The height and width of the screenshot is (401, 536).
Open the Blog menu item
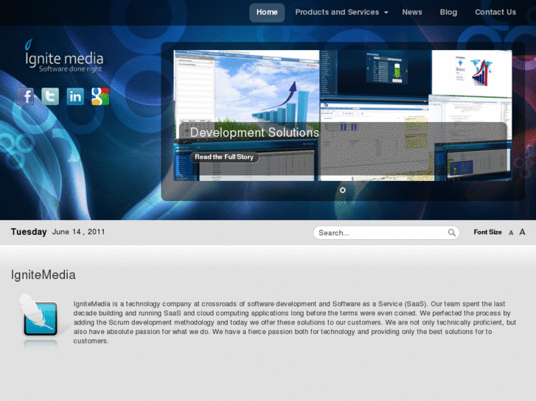point(448,13)
